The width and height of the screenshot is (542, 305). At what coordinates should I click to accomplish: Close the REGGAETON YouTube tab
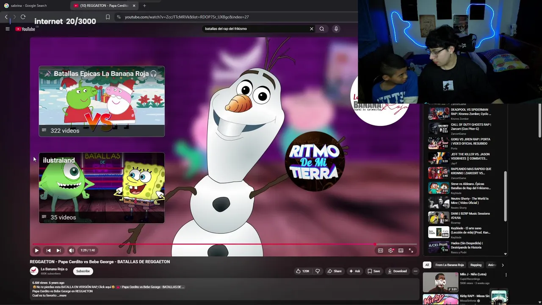pos(134,6)
